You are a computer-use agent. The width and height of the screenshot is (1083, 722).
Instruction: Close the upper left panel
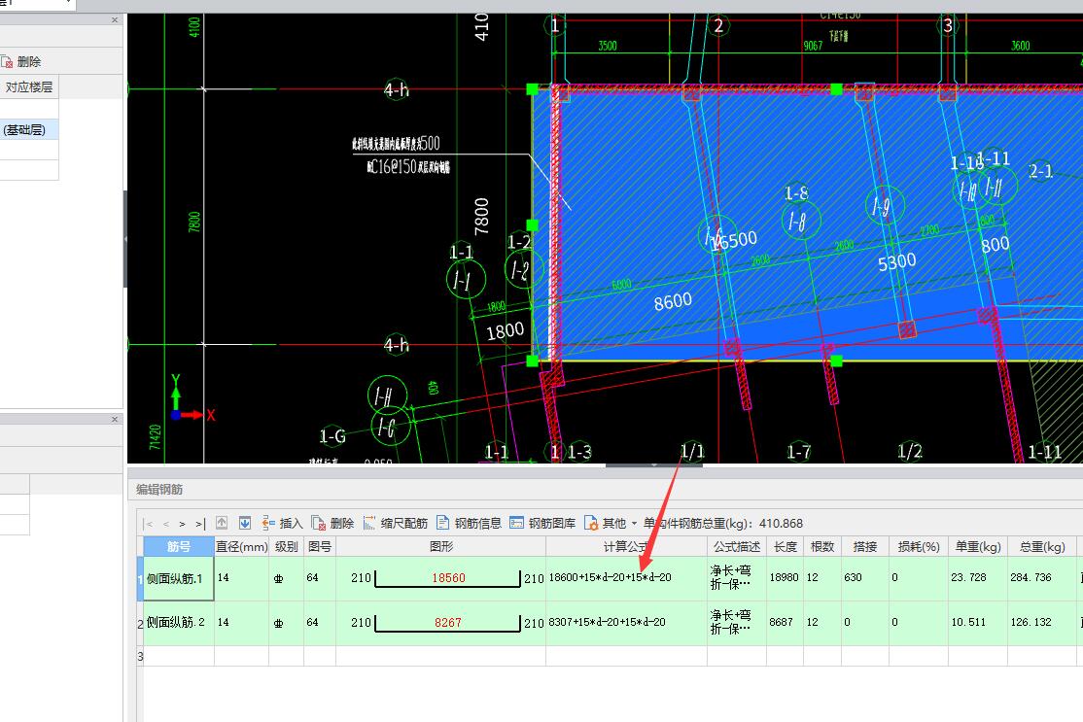coord(115,20)
